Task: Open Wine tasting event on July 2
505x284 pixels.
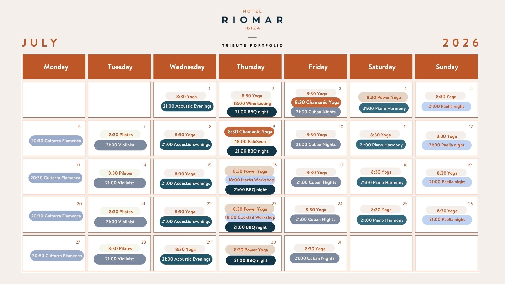Action: pyautogui.click(x=252, y=104)
